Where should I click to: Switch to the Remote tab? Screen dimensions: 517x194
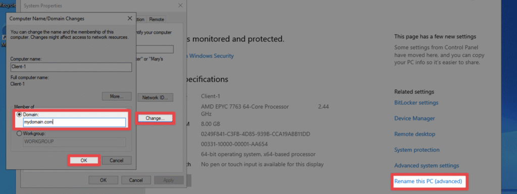pyautogui.click(x=157, y=19)
